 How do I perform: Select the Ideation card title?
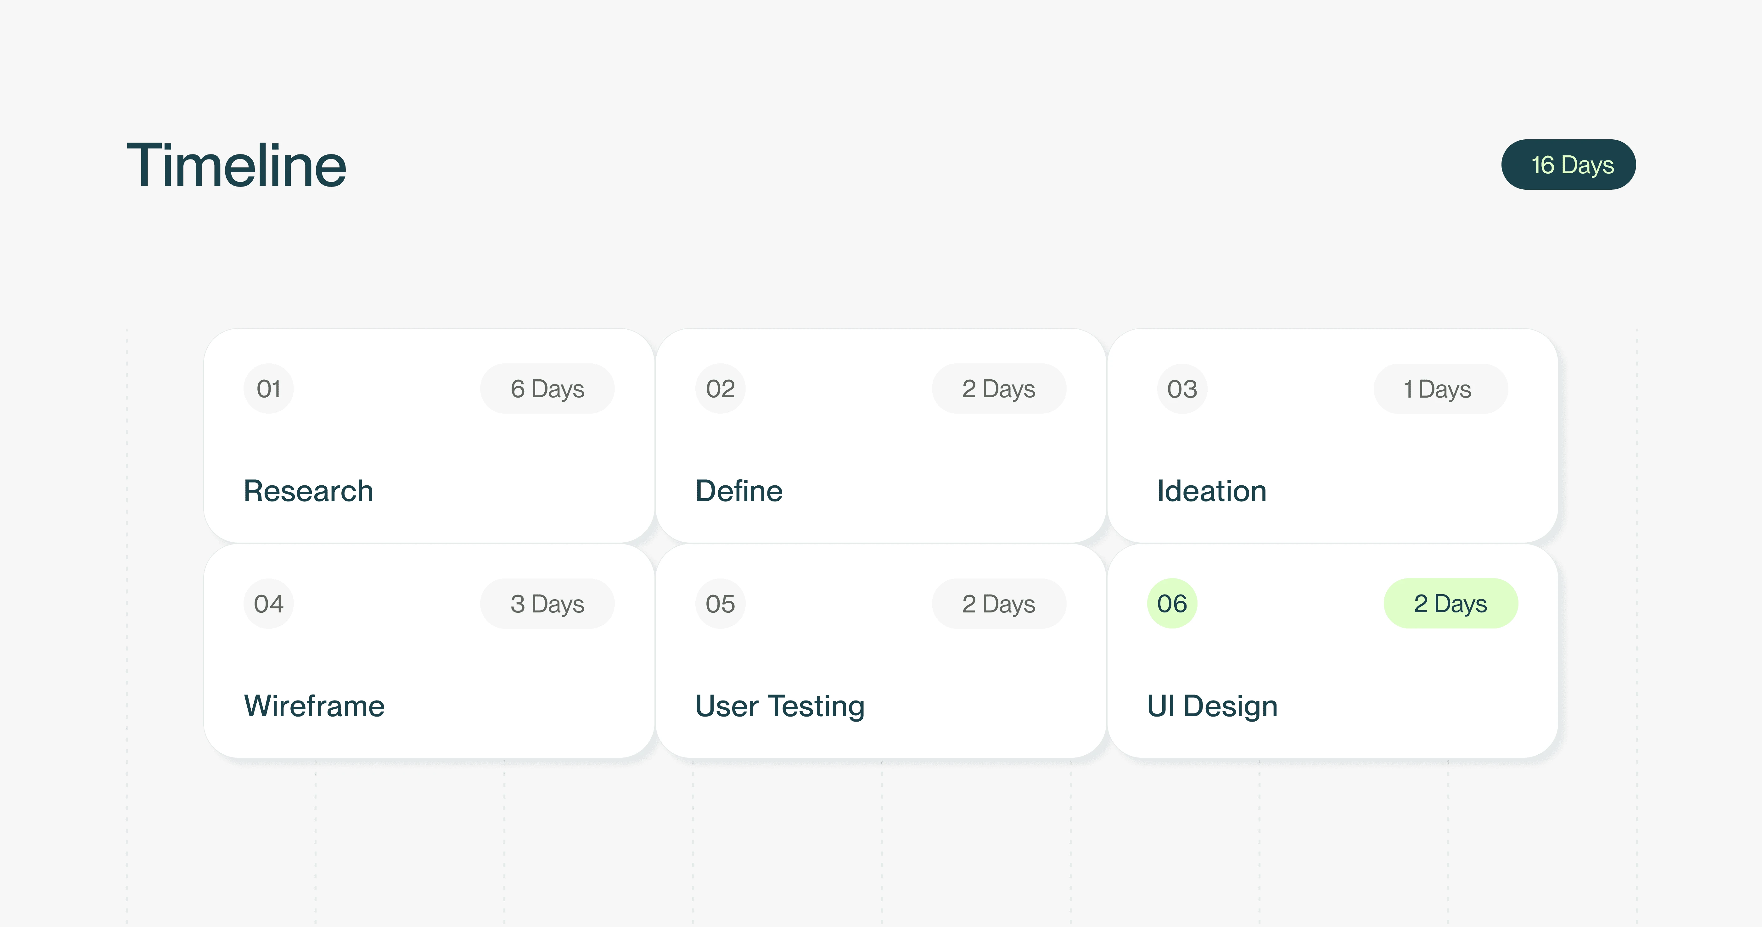click(x=1211, y=491)
